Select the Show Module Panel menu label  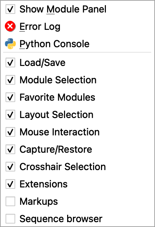63,9
